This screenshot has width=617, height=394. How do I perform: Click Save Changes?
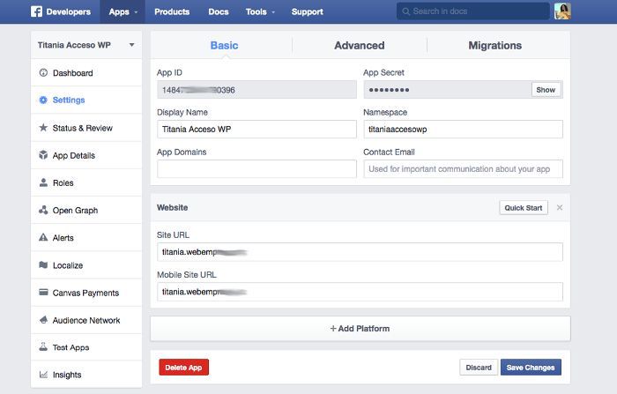coord(531,368)
